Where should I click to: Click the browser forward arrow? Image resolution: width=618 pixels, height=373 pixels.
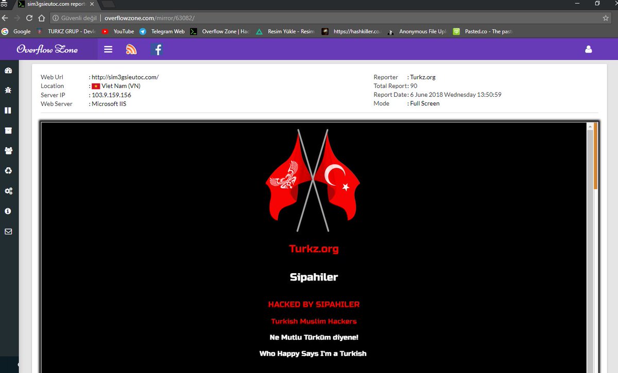click(x=17, y=18)
